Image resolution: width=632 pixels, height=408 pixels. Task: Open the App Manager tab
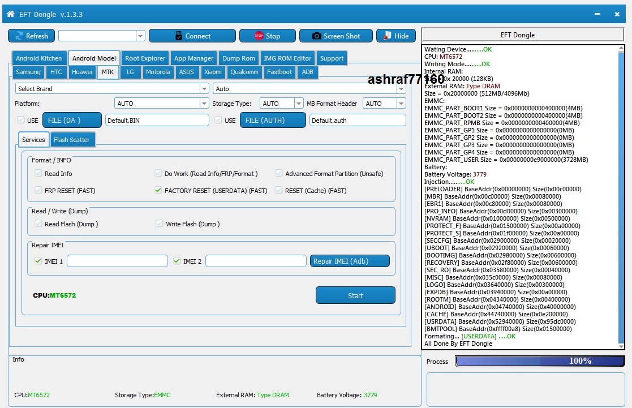[x=194, y=58]
